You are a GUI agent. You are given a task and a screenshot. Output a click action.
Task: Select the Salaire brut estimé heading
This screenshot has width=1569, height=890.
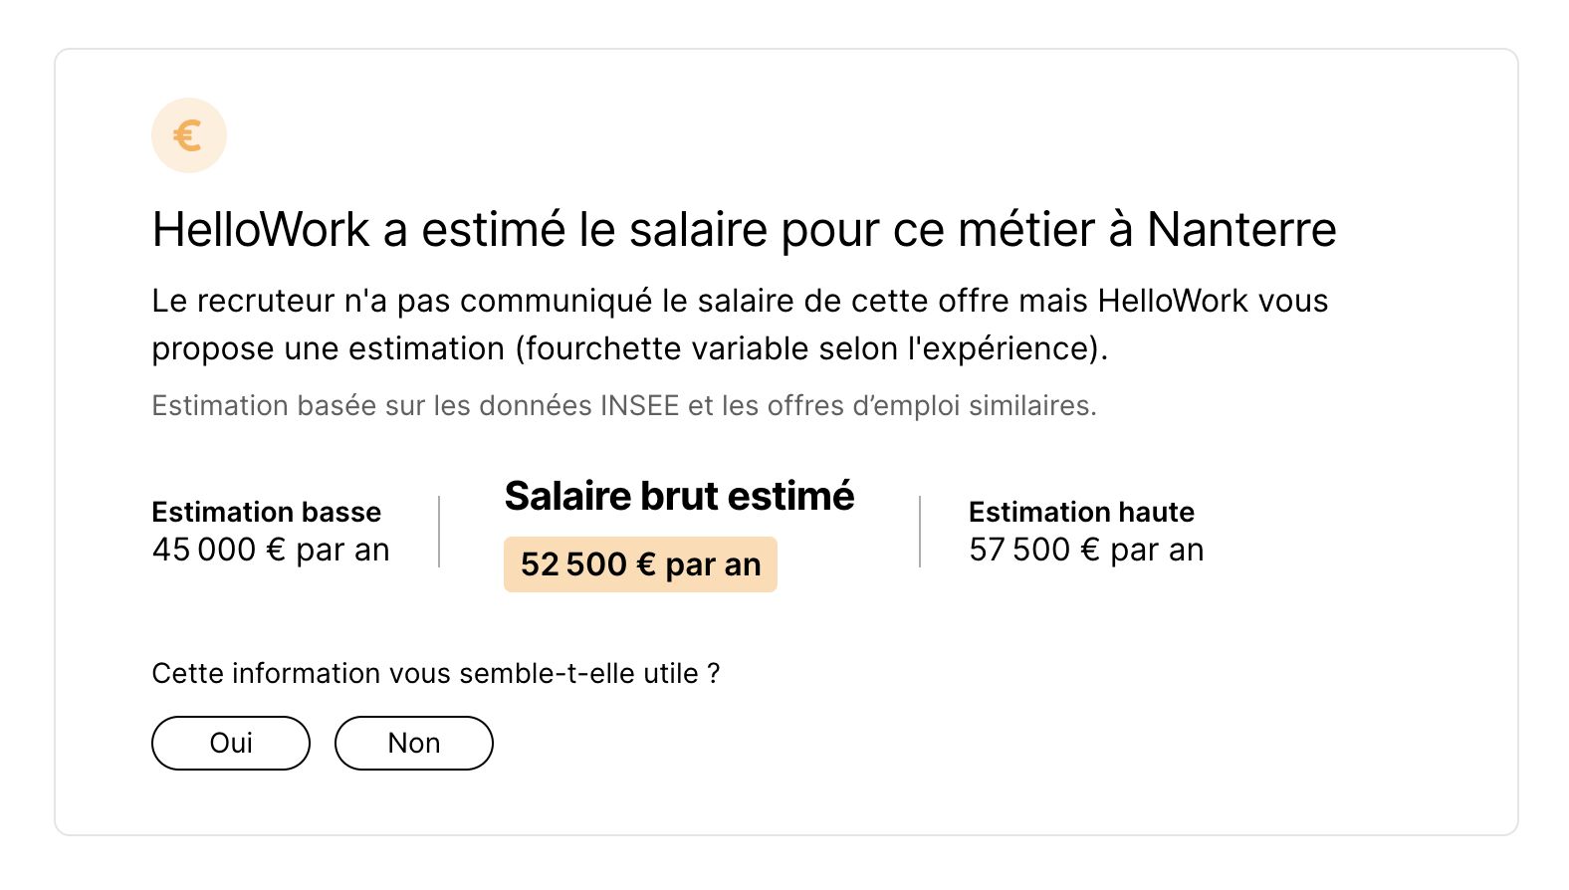679,496
